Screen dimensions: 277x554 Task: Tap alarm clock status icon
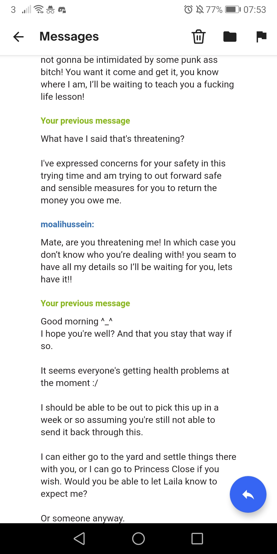tap(189, 10)
